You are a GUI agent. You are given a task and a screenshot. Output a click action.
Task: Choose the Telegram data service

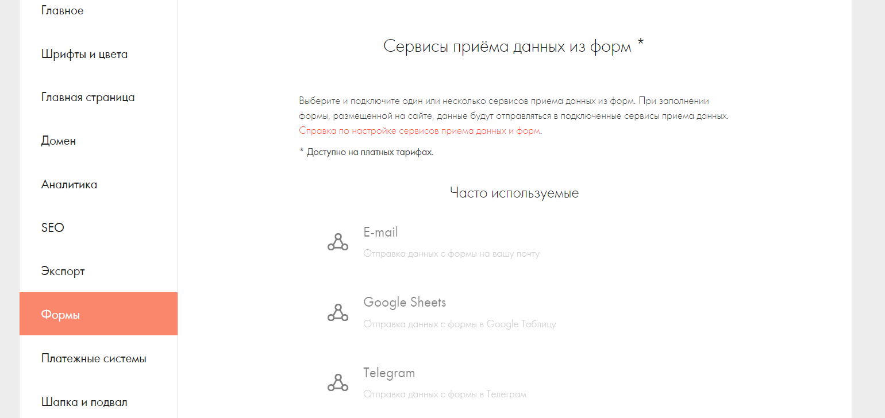click(389, 373)
